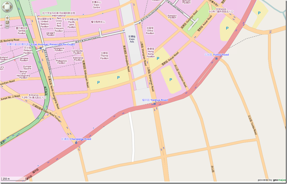Click the Pakistan Pavilion label
Viewport: 287px width, 184px height.
(172, 16)
